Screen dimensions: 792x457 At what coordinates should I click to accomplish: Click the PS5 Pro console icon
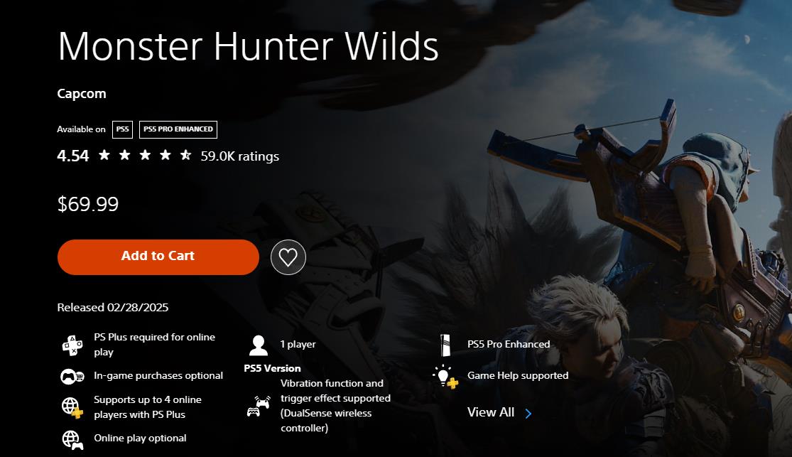point(445,345)
